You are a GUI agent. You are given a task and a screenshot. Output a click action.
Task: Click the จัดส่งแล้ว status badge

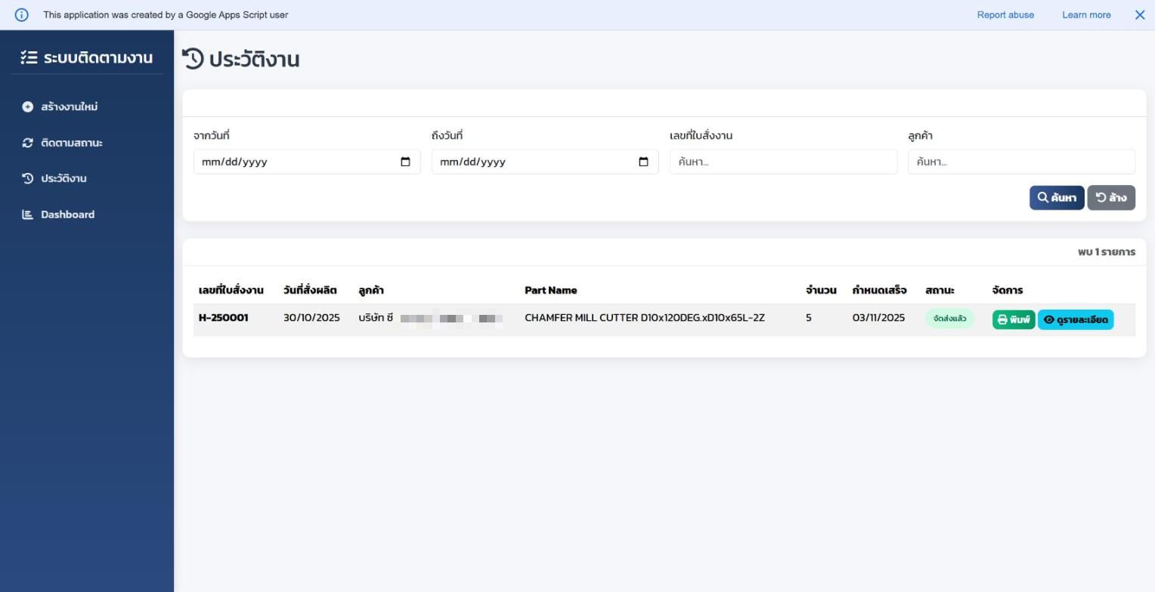pos(949,319)
